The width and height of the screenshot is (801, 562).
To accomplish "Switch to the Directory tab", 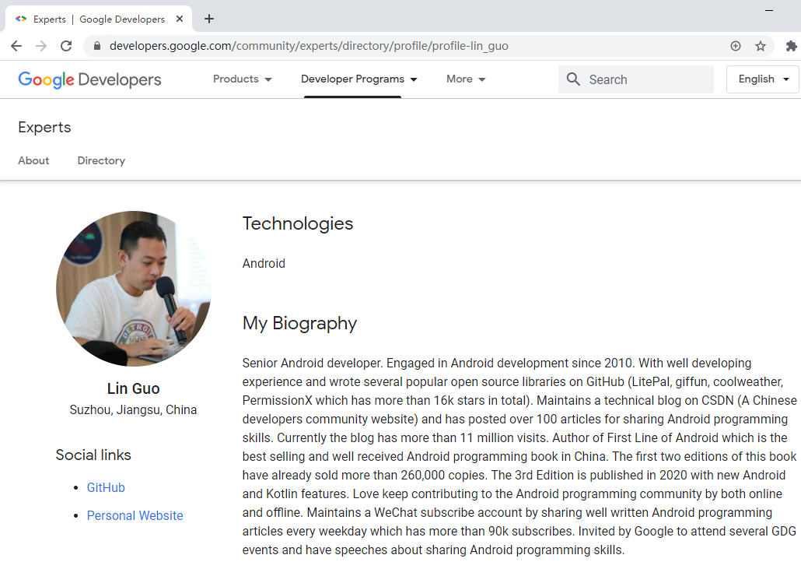I will tap(101, 160).
